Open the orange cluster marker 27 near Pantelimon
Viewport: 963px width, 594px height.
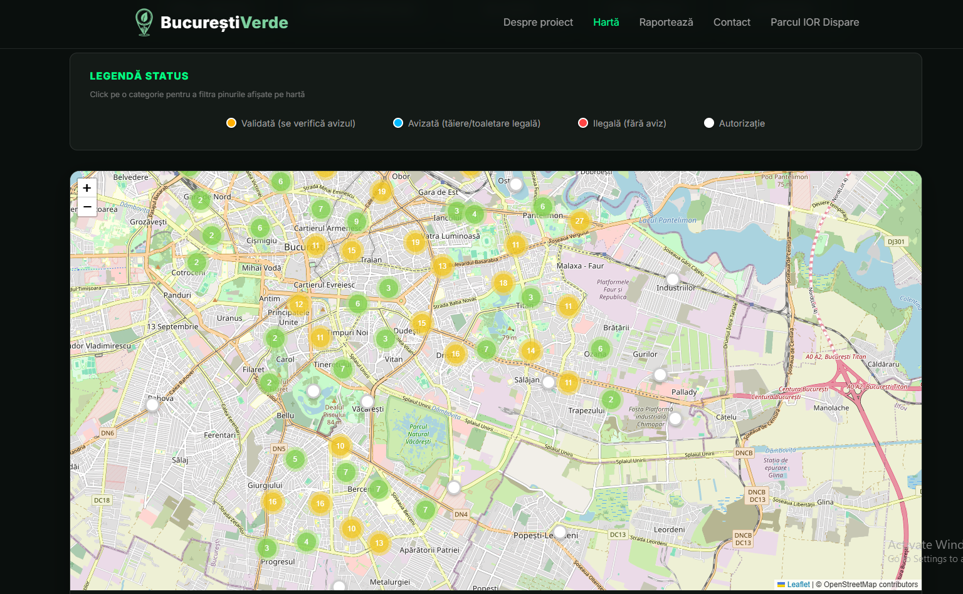[x=579, y=221]
